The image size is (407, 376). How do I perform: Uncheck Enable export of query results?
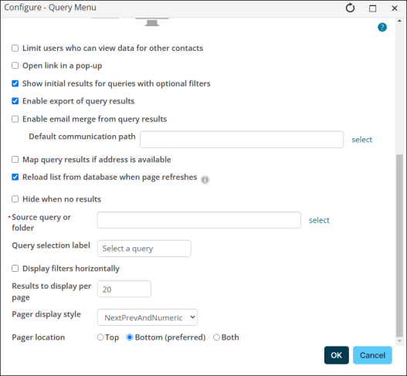point(15,101)
